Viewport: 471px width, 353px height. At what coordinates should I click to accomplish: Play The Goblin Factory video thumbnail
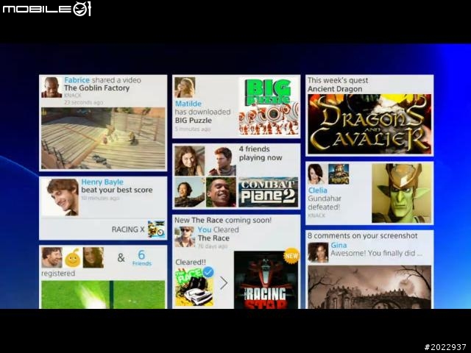coord(103,138)
